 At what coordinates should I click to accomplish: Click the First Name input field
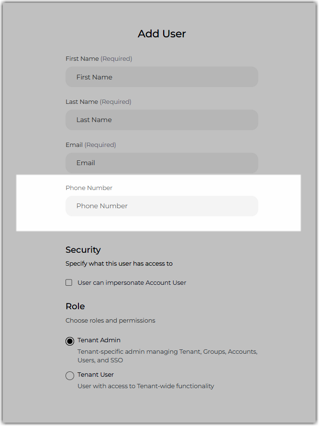162,77
